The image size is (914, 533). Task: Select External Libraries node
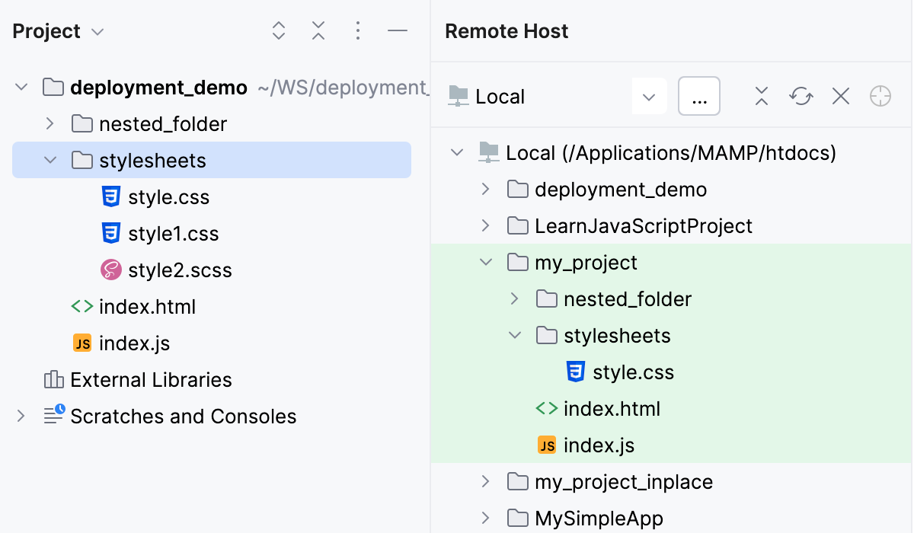151,380
